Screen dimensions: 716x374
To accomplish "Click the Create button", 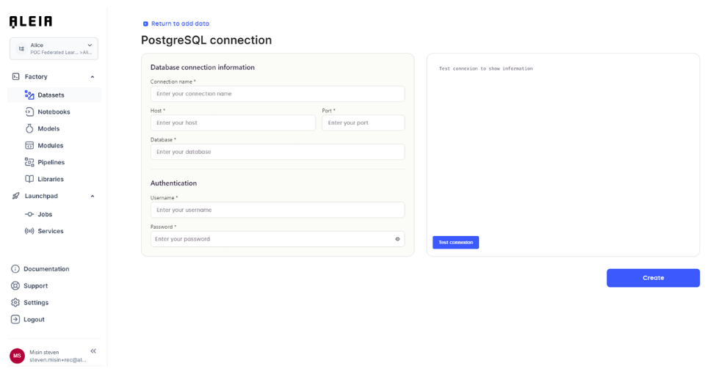I will [653, 278].
